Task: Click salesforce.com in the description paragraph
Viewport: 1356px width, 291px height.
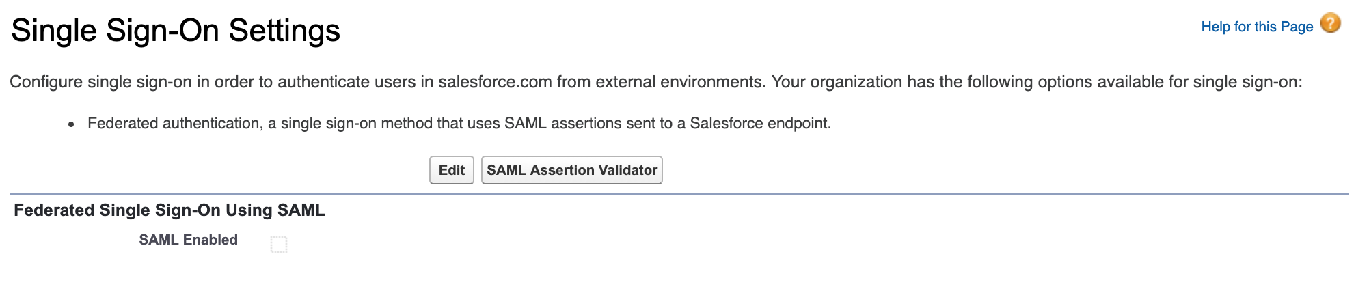Action: 495,82
